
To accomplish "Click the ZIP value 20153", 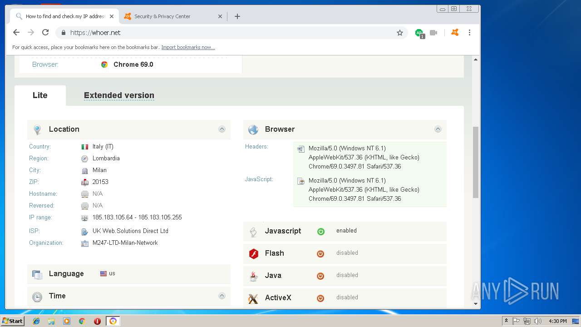I will [100, 182].
